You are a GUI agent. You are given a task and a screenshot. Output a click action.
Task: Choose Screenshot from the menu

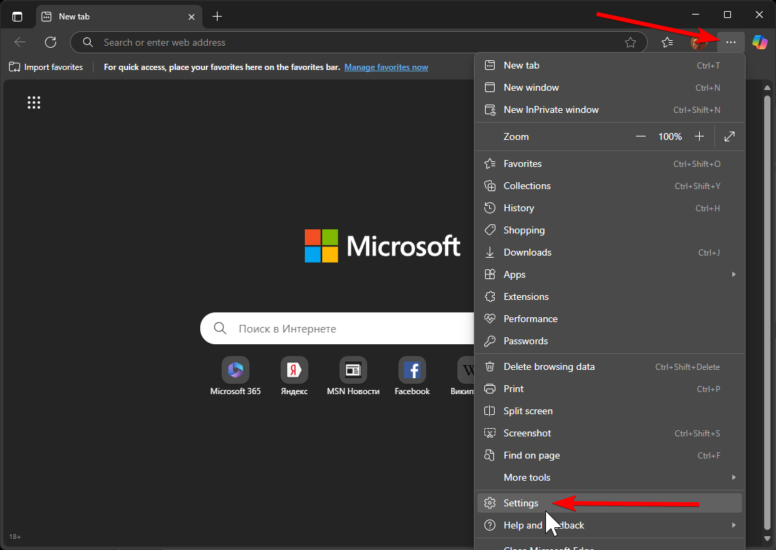coord(610,433)
